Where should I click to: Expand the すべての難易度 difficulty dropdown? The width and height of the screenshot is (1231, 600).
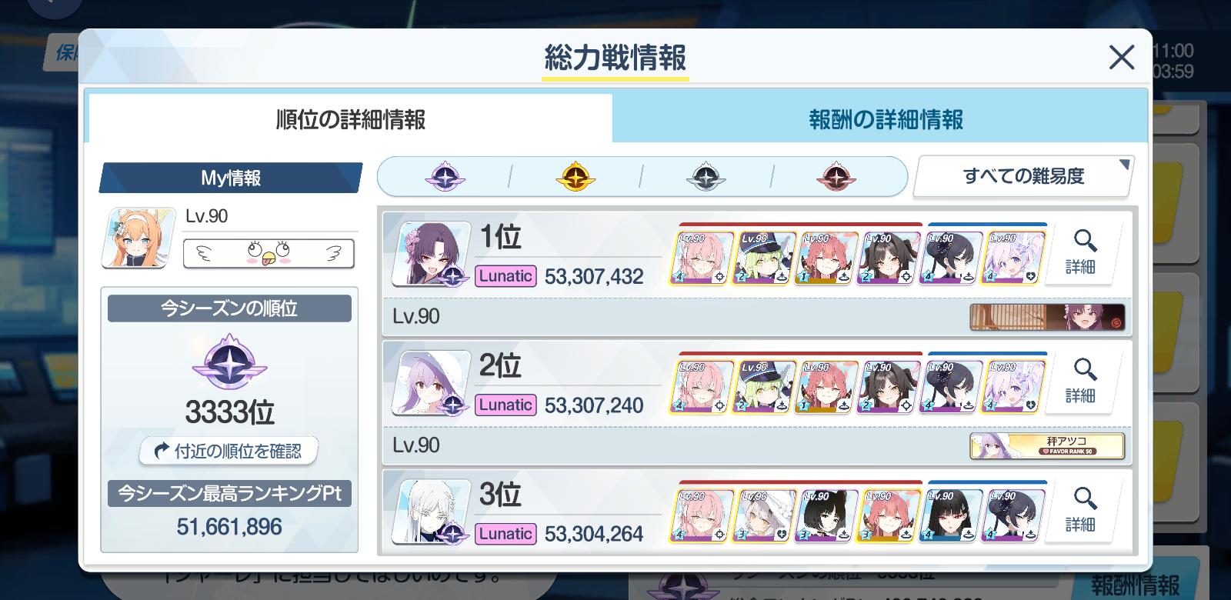1023,176
